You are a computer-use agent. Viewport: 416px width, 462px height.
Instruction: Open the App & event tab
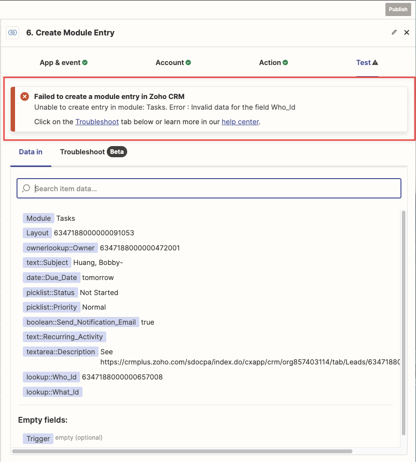(63, 63)
